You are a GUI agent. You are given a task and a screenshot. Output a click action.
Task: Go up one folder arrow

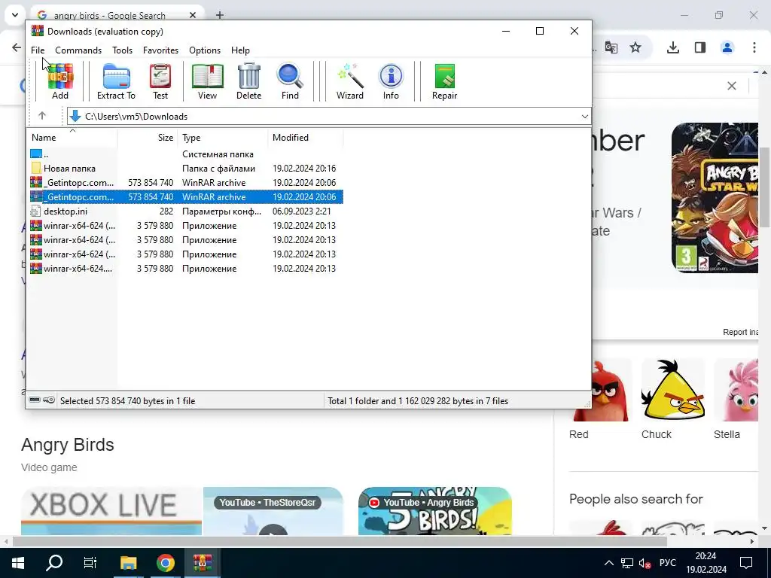[x=42, y=116]
